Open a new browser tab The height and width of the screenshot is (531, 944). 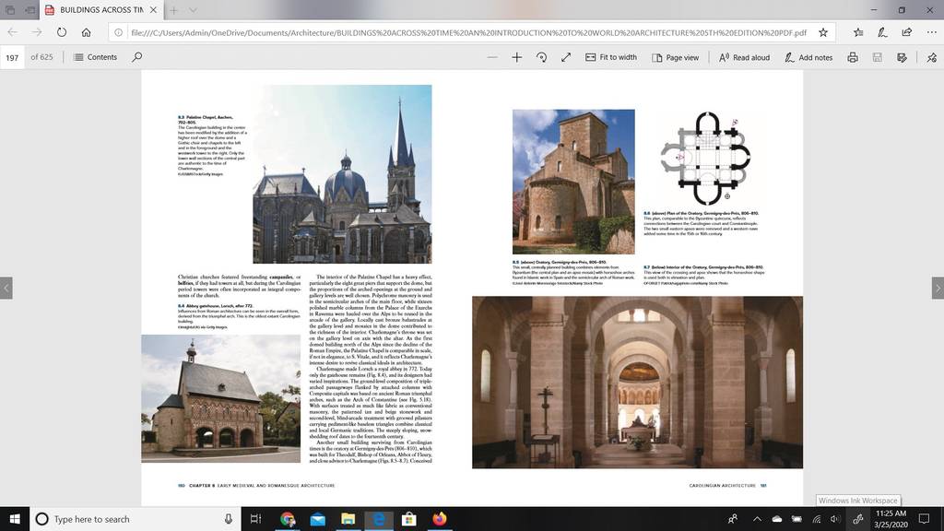(173, 10)
